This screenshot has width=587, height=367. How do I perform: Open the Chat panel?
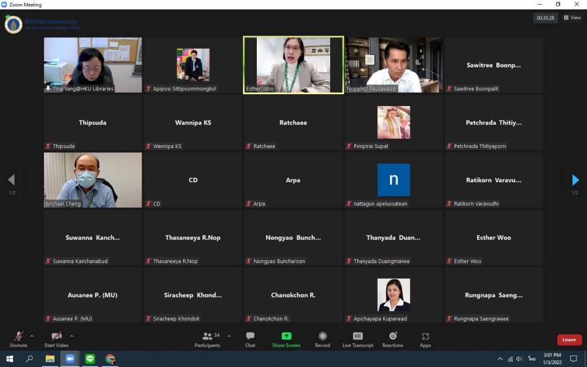(x=250, y=339)
